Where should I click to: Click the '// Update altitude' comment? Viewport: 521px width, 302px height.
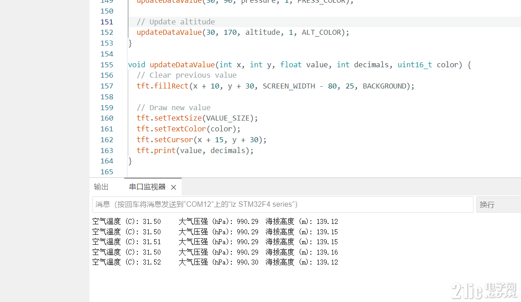(x=176, y=22)
